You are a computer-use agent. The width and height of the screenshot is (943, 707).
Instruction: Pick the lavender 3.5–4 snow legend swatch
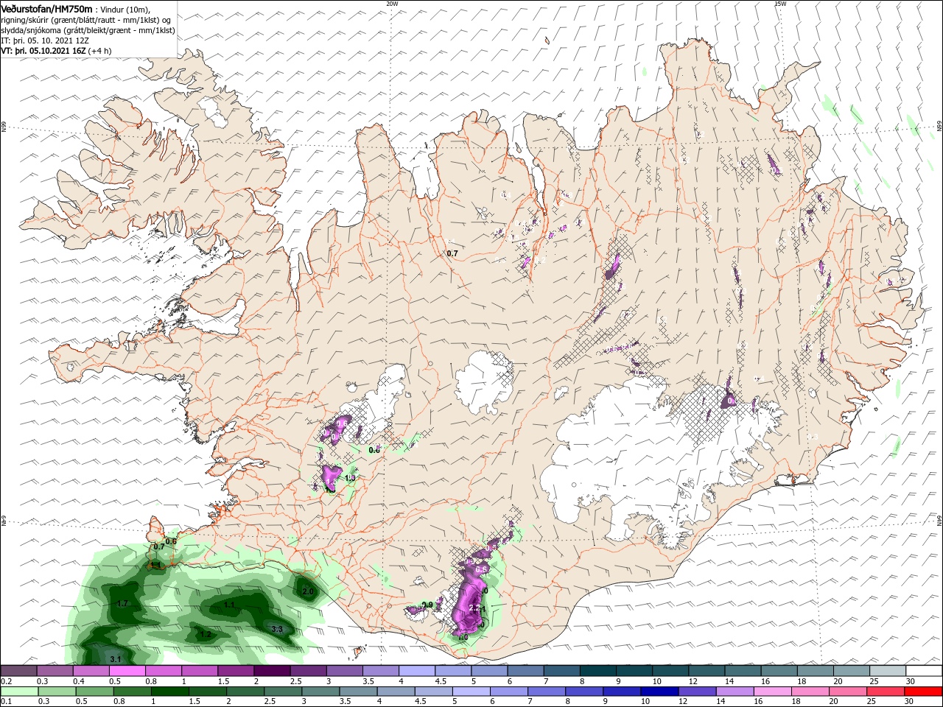coord(380,671)
